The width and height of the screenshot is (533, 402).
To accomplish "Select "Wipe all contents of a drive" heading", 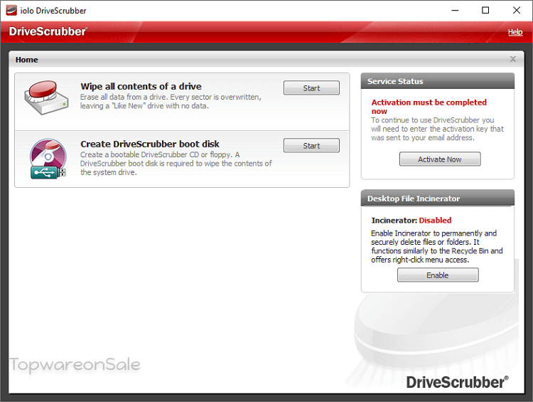I will point(141,87).
